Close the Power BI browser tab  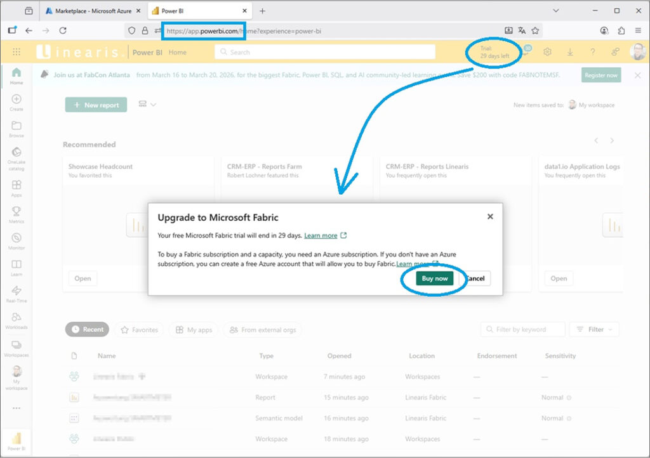pyautogui.click(x=244, y=11)
